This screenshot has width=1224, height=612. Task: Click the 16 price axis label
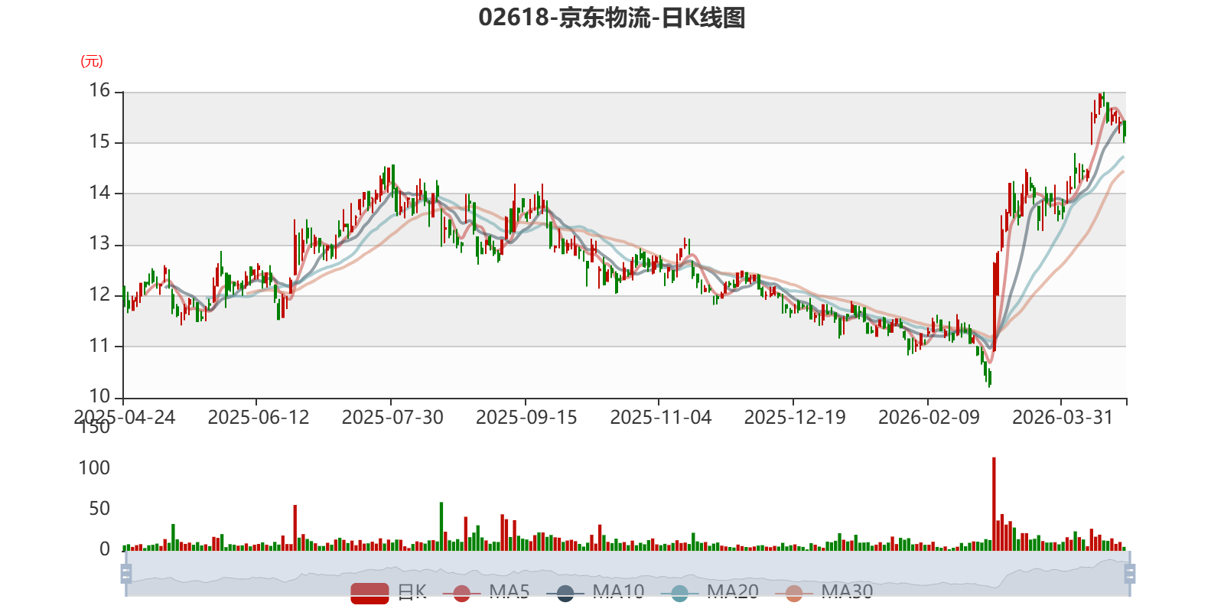(100, 90)
